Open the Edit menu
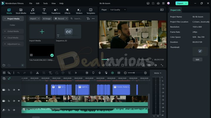 [38, 3]
